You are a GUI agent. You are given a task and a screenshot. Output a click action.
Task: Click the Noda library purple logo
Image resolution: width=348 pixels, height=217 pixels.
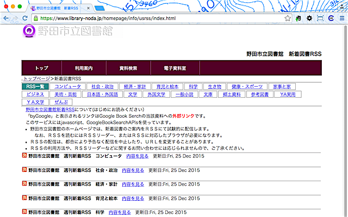tap(29, 31)
